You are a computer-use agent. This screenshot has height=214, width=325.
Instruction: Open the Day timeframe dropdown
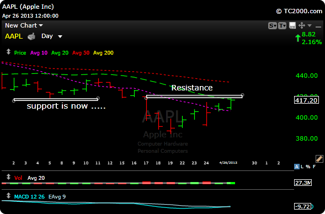click(x=52, y=36)
